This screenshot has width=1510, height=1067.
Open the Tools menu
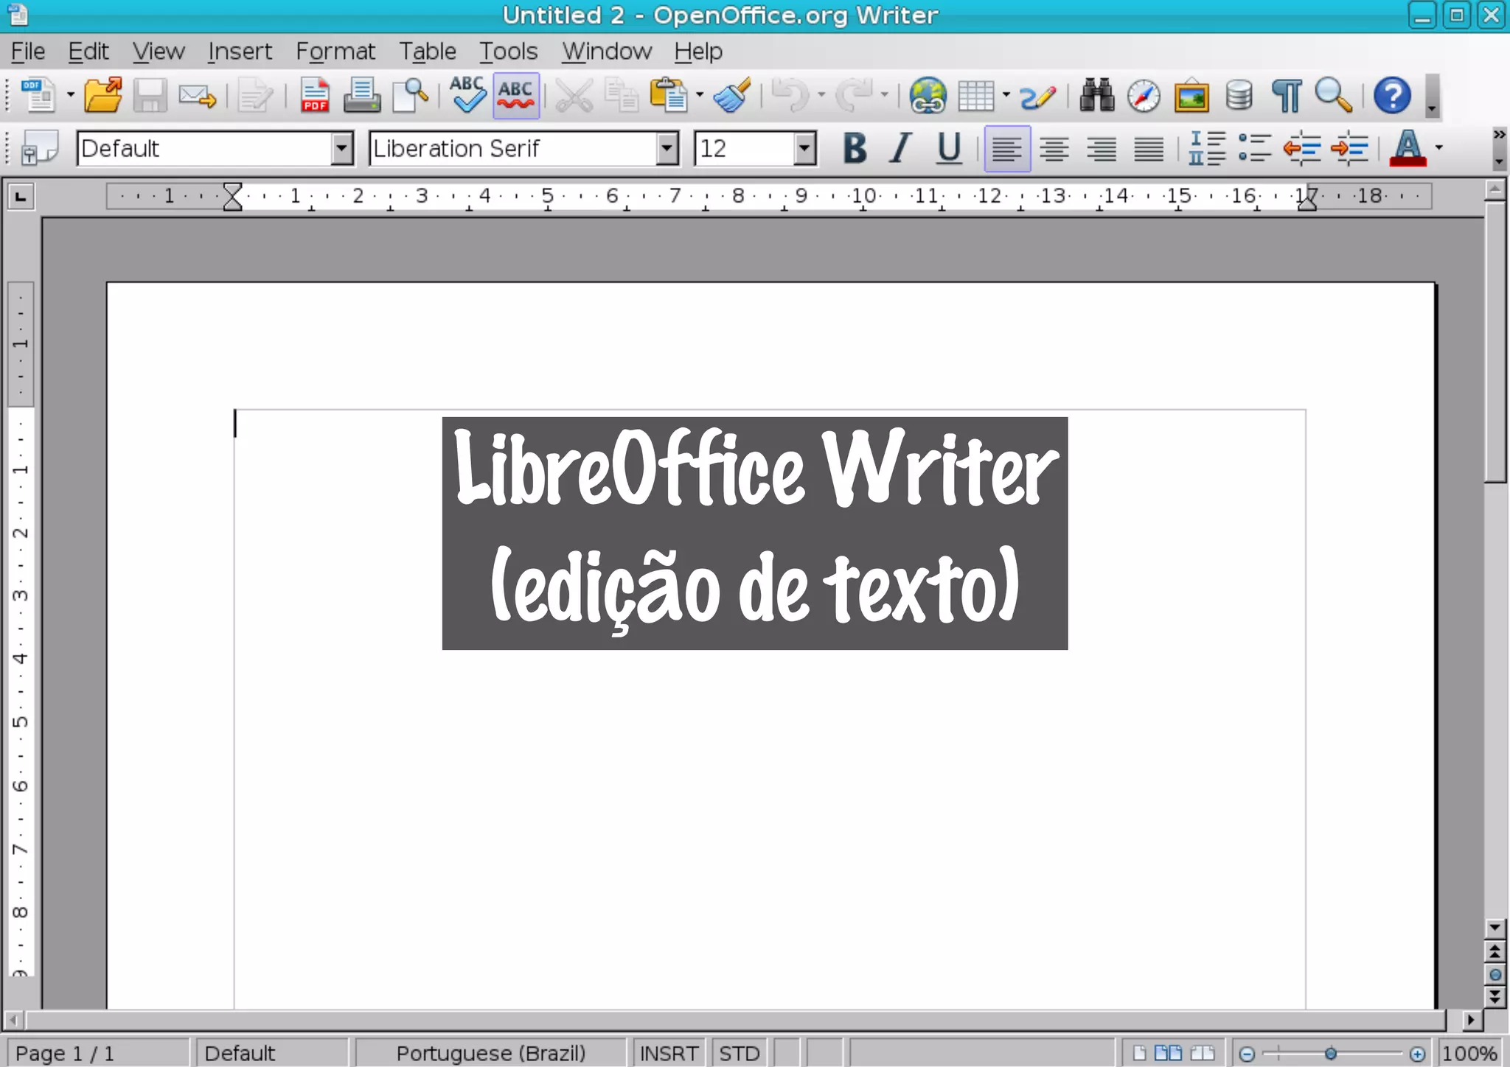pyautogui.click(x=509, y=52)
